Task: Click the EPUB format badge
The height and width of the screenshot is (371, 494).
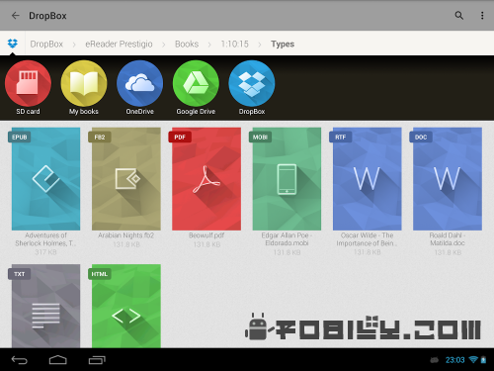Action: [x=20, y=137]
